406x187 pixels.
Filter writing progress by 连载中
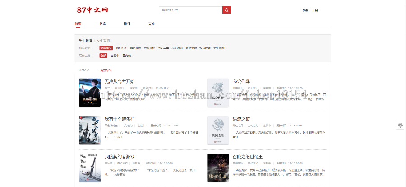[x=115, y=56]
